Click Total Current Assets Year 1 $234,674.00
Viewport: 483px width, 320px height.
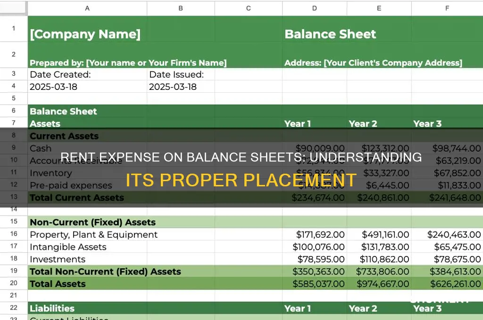(318, 197)
